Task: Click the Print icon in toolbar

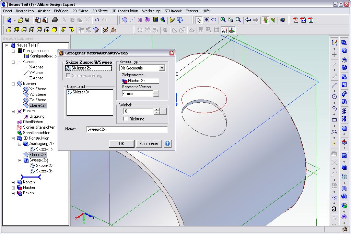Action: coord(55,20)
